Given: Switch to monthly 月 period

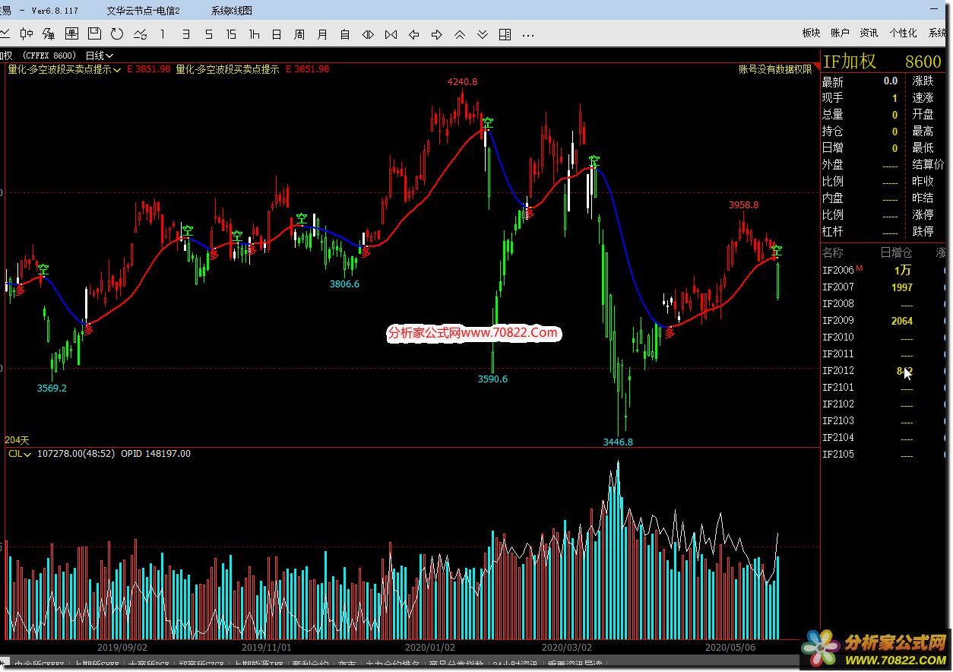Looking at the screenshot, I should click(322, 33).
